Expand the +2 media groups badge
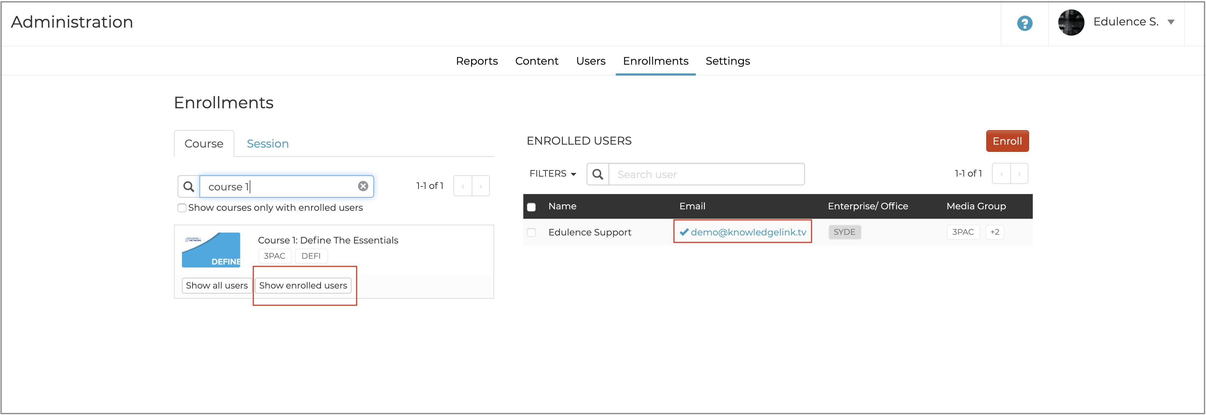The width and height of the screenshot is (1206, 415). (x=995, y=232)
